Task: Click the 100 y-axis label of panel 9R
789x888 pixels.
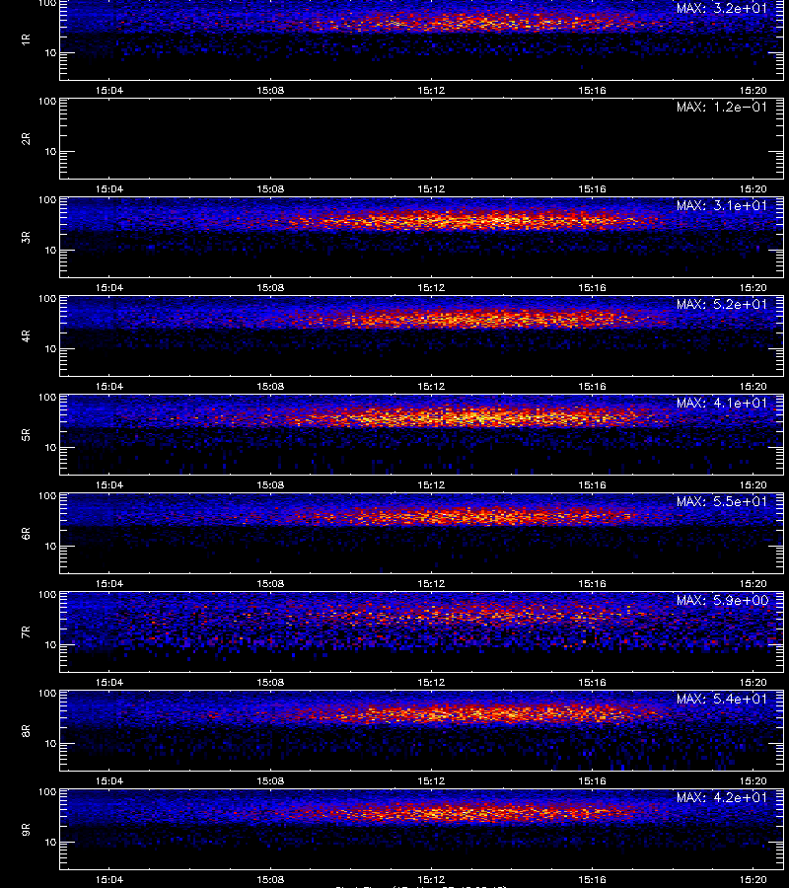Action: pos(47,791)
